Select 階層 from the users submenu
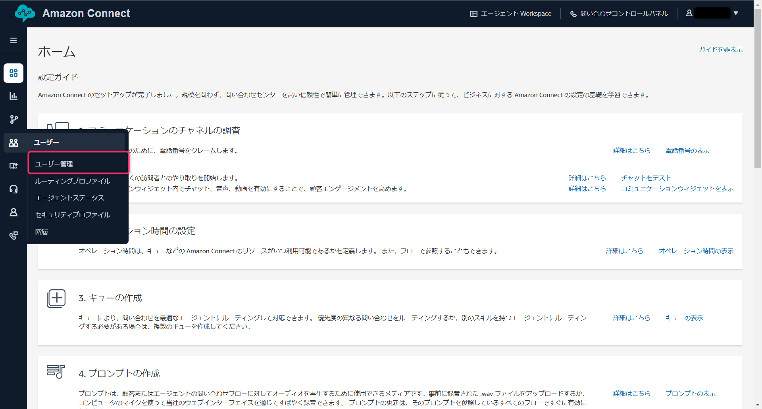 click(x=41, y=232)
